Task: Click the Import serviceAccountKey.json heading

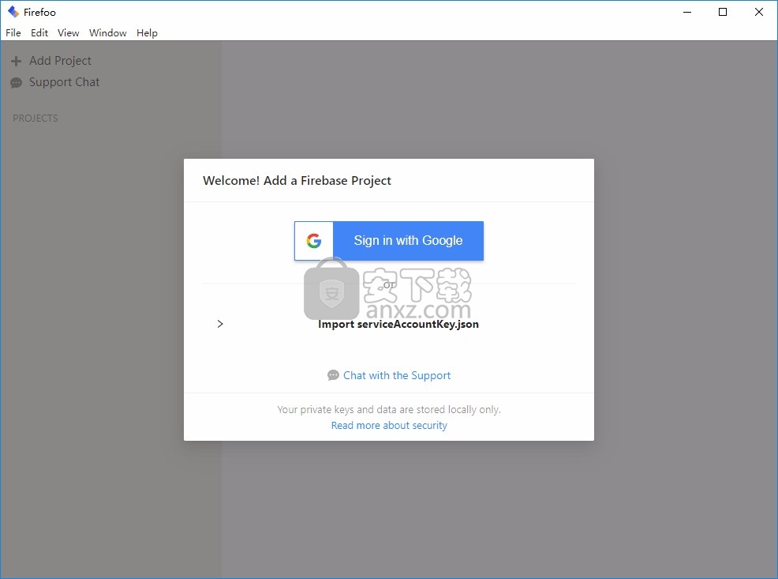Action: [x=398, y=325]
